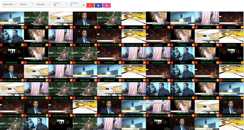Open the RADIO KERMAN channel video thumbnail
244x130 pixels.
pyautogui.click(x=158, y=71)
